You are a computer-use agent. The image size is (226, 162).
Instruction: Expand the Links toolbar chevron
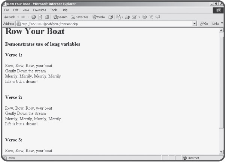pyautogui.click(x=222, y=24)
